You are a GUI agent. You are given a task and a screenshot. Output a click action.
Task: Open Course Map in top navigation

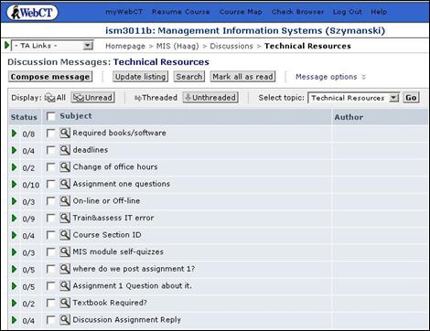coord(241,12)
